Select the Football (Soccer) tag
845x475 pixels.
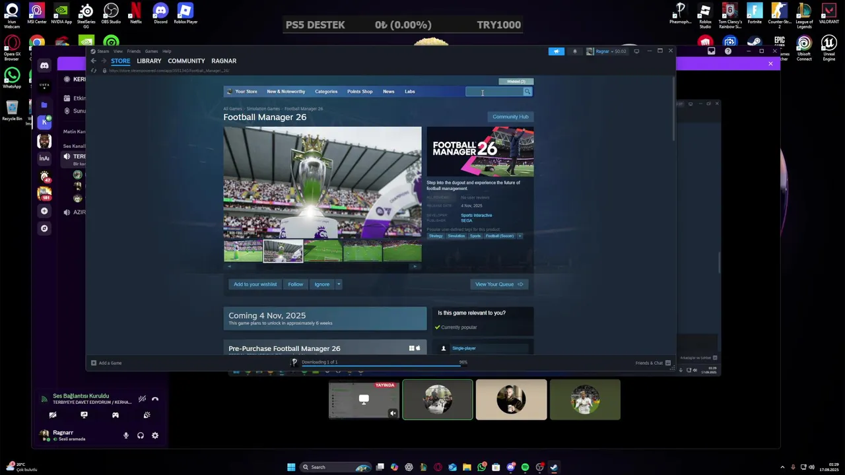click(500, 236)
